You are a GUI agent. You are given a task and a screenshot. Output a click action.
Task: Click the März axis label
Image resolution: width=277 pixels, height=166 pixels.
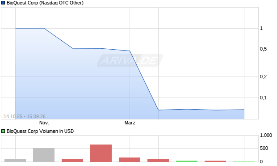tap(130, 123)
